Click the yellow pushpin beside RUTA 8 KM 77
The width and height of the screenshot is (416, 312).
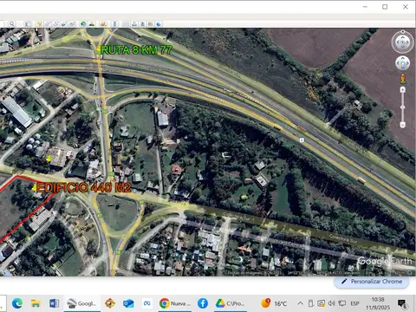tap(98, 51)
